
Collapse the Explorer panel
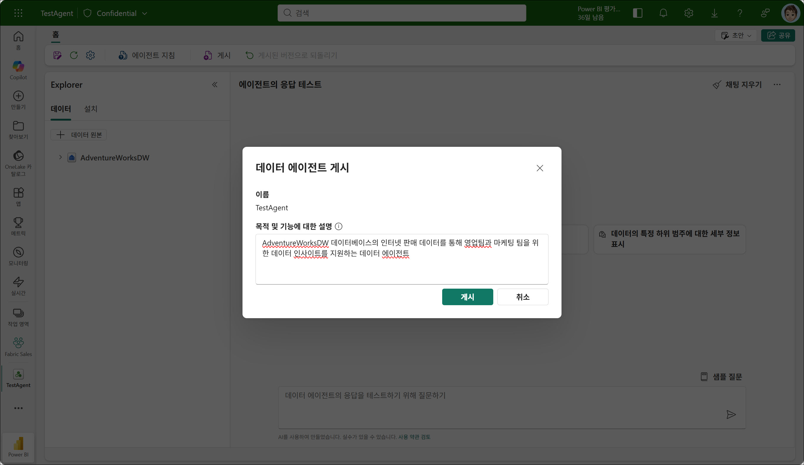click(x=215, y=84)
